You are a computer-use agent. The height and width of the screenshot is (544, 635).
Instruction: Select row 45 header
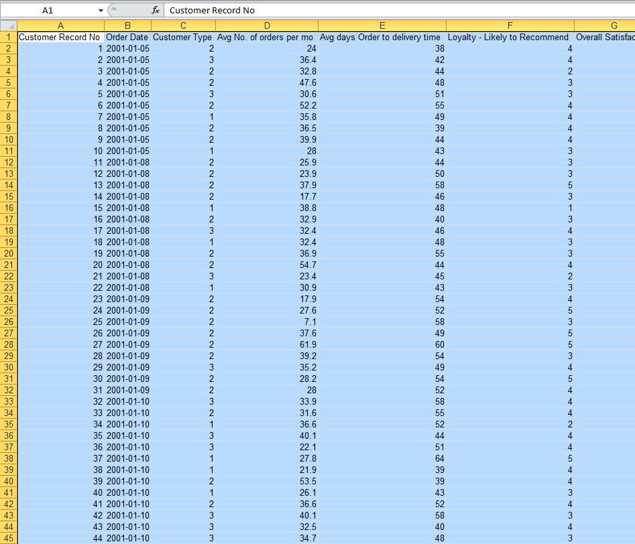(9, 538)
